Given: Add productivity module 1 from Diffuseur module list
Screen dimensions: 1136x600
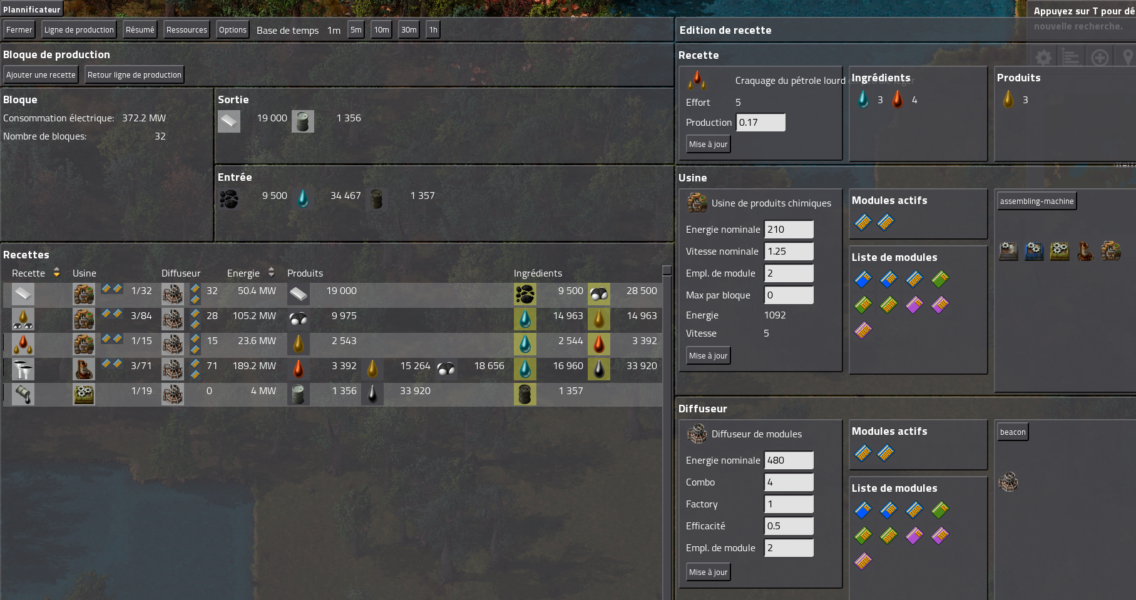Looking at the screenshot, I should [914, 536].
